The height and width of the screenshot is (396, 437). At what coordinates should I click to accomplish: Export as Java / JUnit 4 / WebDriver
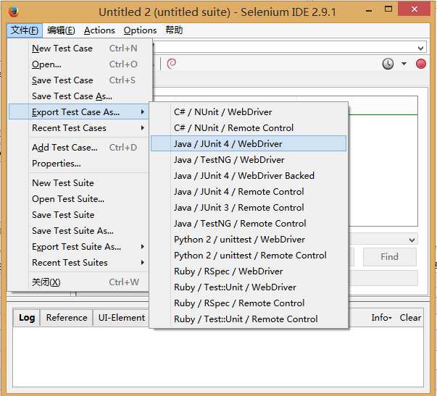tap(249, 143)
